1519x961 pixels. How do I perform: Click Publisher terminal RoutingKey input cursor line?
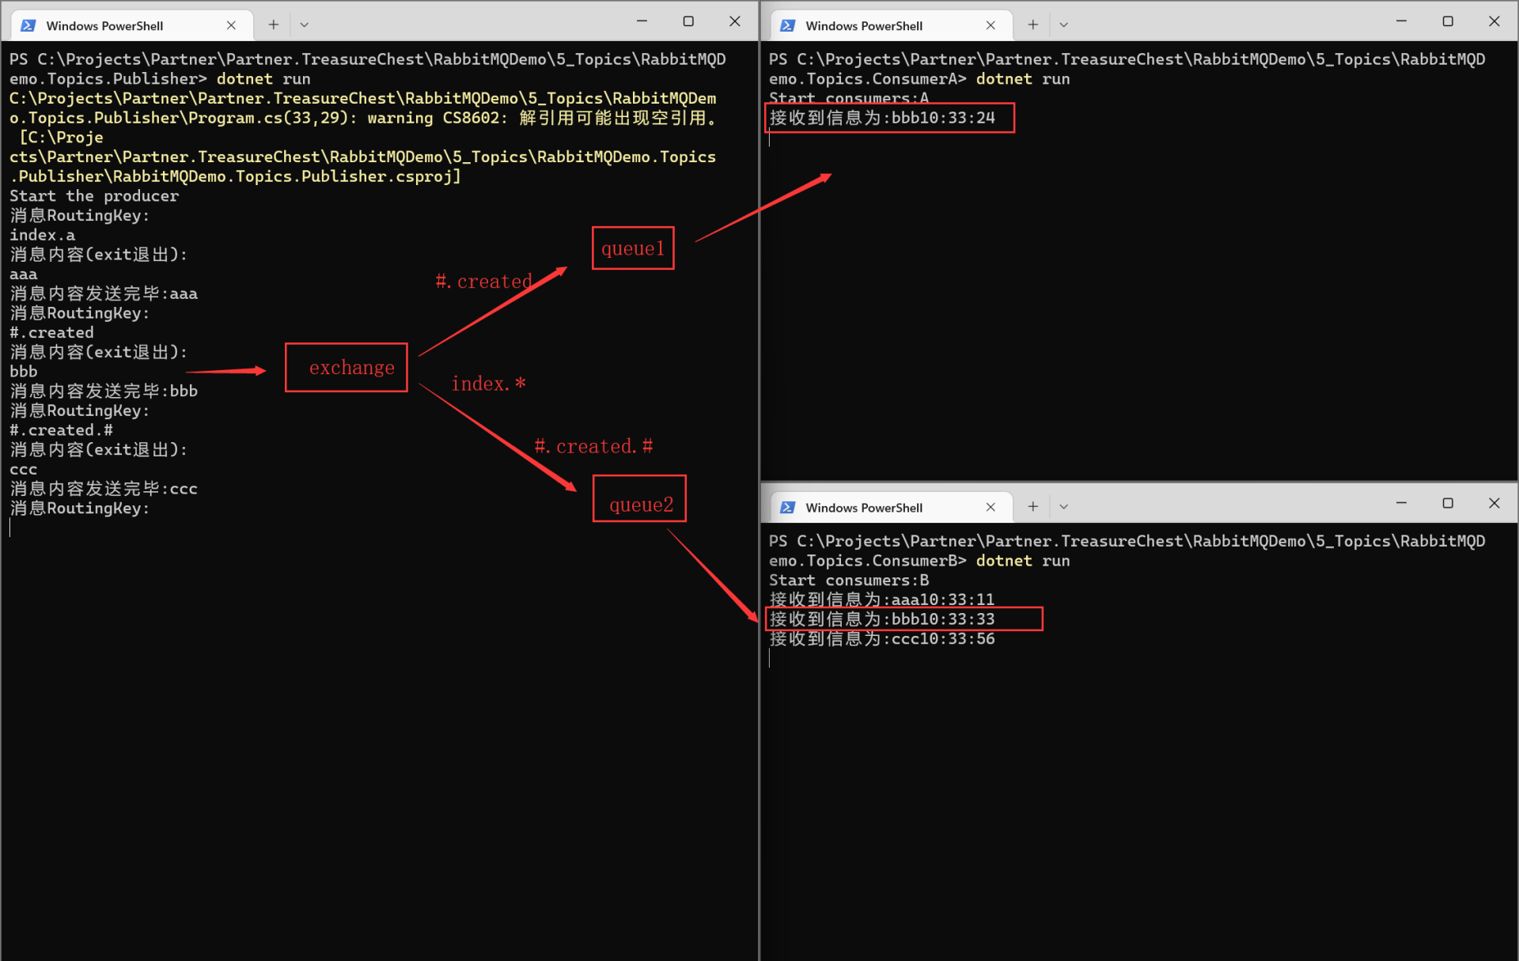(79, 528)
